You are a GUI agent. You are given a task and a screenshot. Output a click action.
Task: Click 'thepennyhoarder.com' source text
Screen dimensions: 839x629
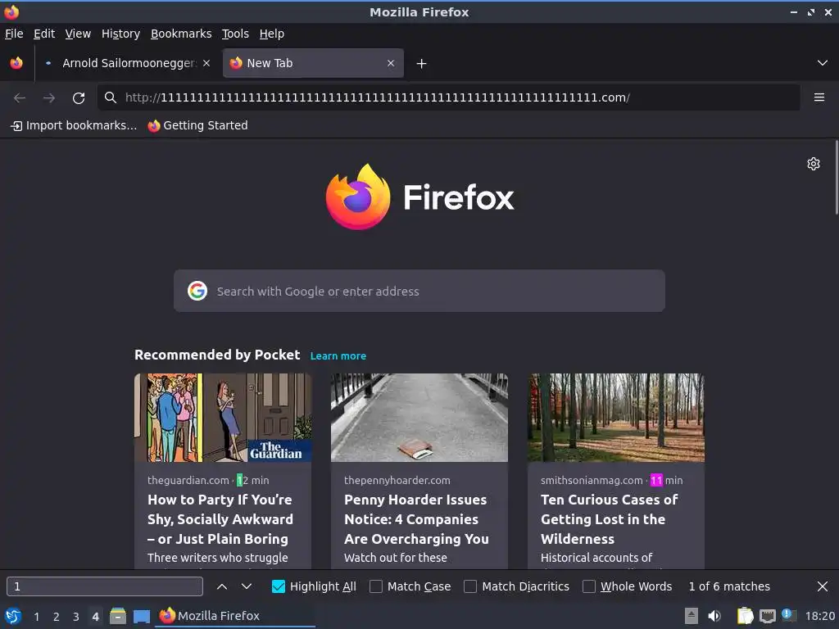pyautogui.click(x=397, y=480)
